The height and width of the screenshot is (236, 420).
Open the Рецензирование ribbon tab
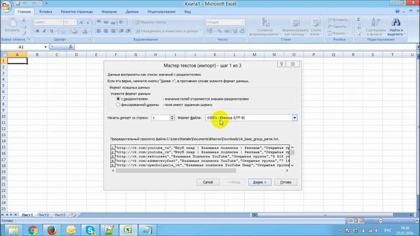click(161, 12)
